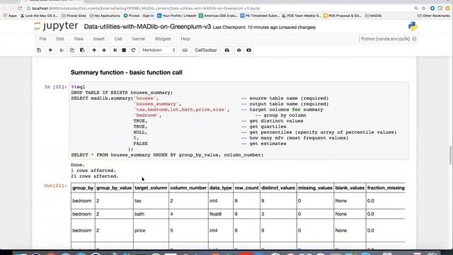Open the Edit menu
The width and height of the screenshot is (453, 255).
tap(60, 39)
